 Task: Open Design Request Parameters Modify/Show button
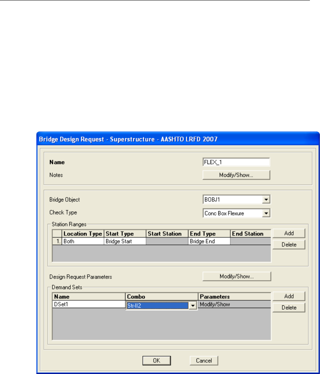237,277
